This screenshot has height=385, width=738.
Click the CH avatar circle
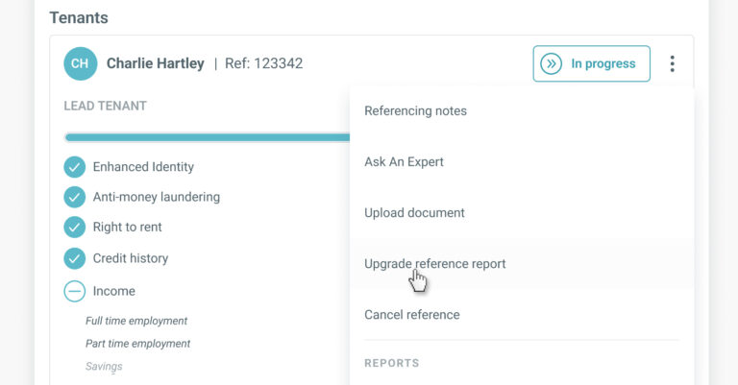tap(80, 63)
